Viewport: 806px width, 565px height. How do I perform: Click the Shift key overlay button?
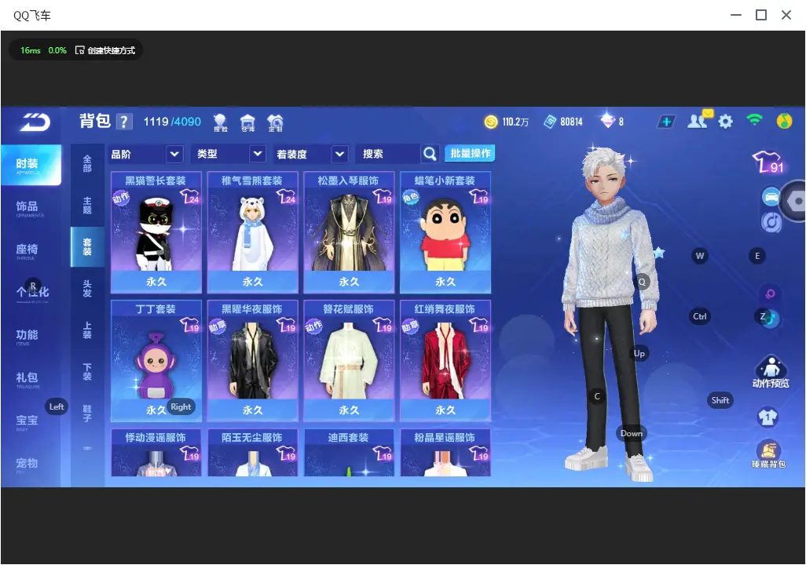(720, 400)
